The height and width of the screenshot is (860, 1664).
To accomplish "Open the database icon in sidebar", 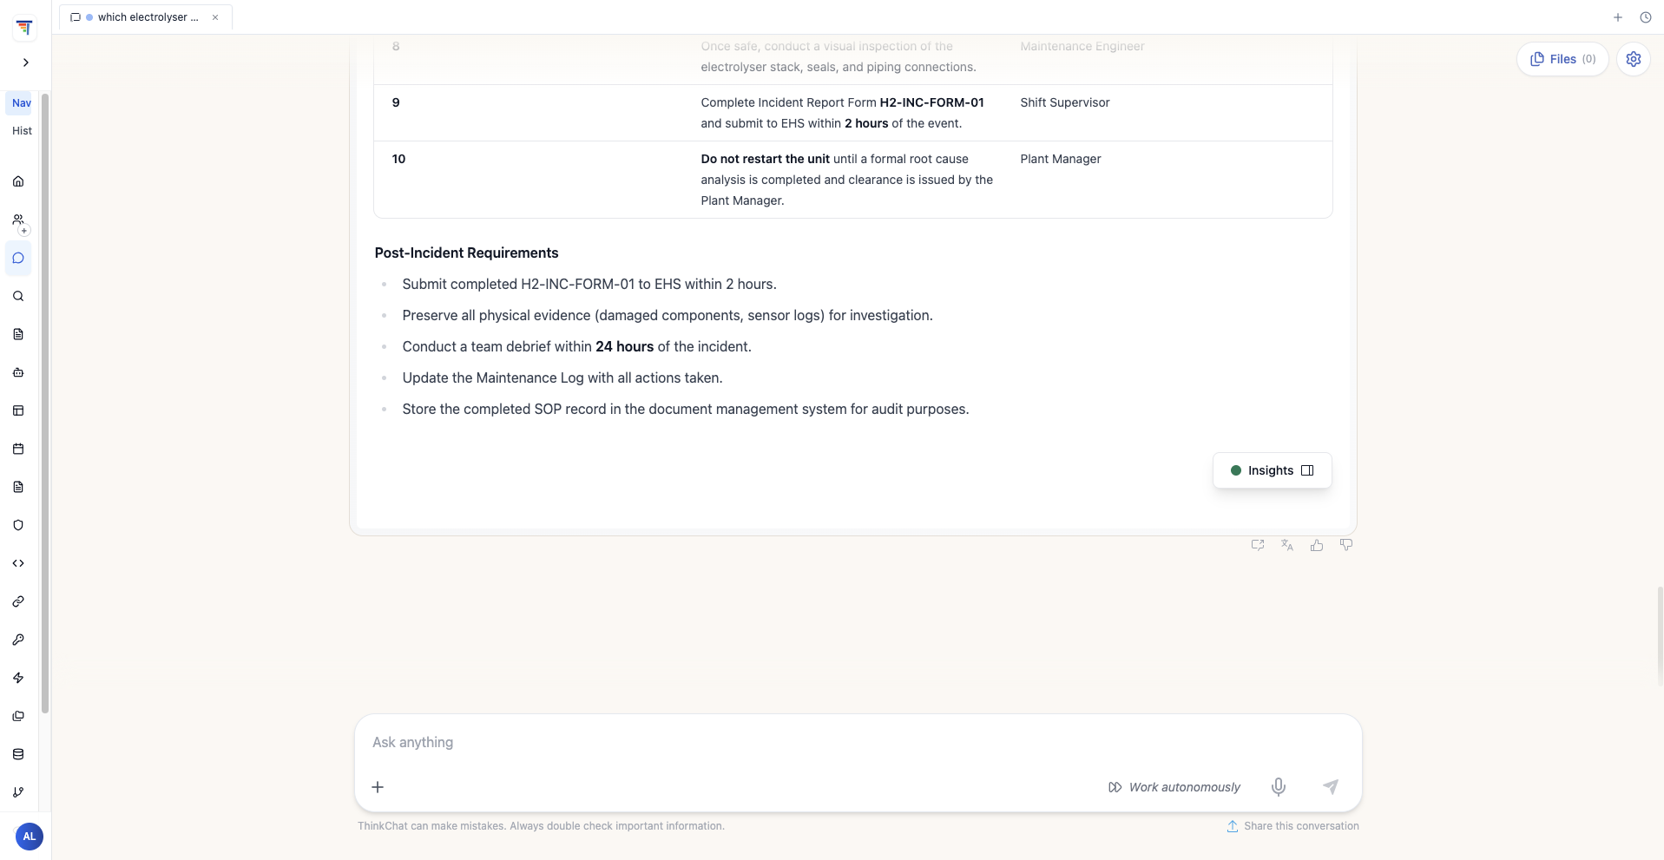I will (x=18, y=754).
